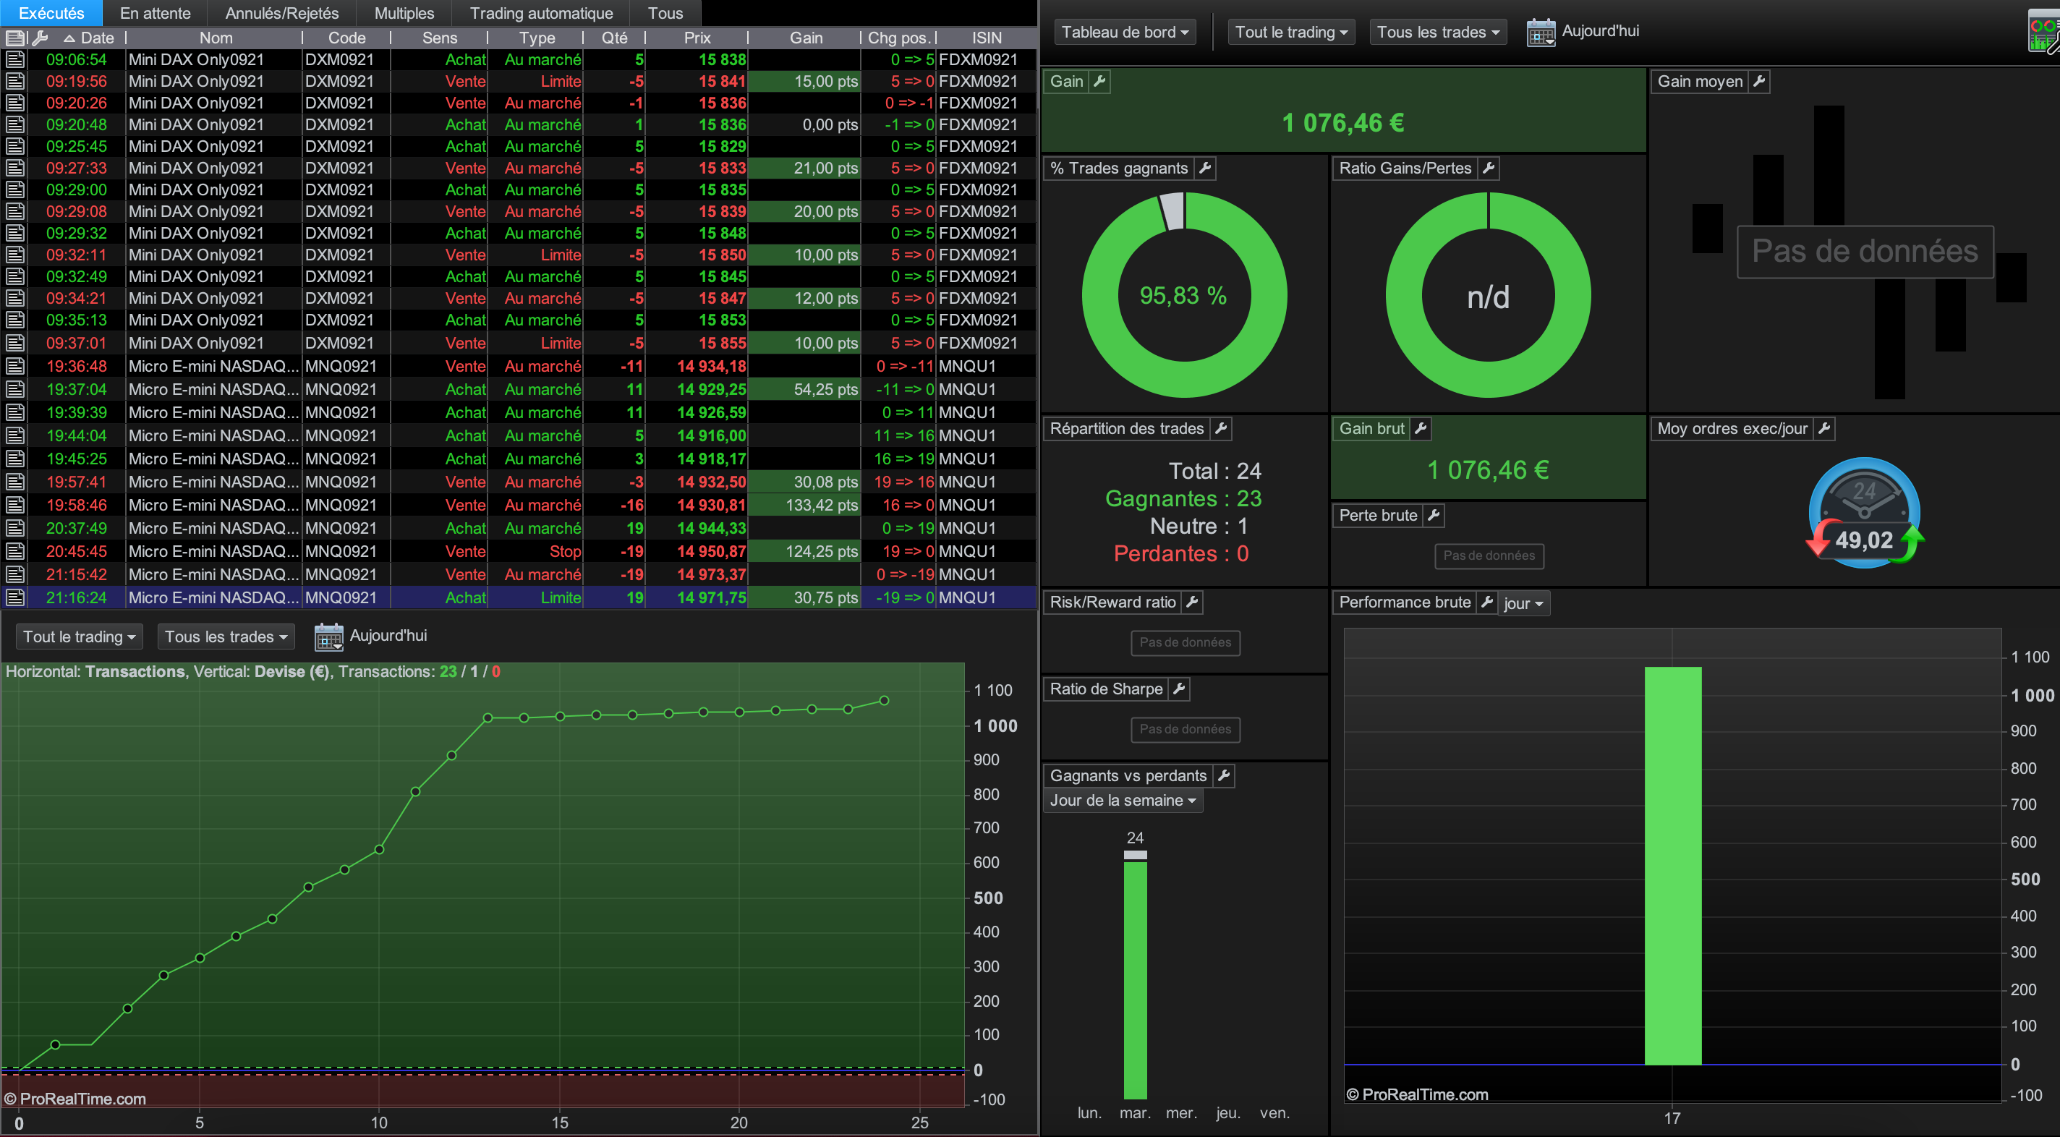Open order details icon for 09:06:54 row
This screenshot has width=2060, height=1137.
pyautogui.click(x=14, y=60)
